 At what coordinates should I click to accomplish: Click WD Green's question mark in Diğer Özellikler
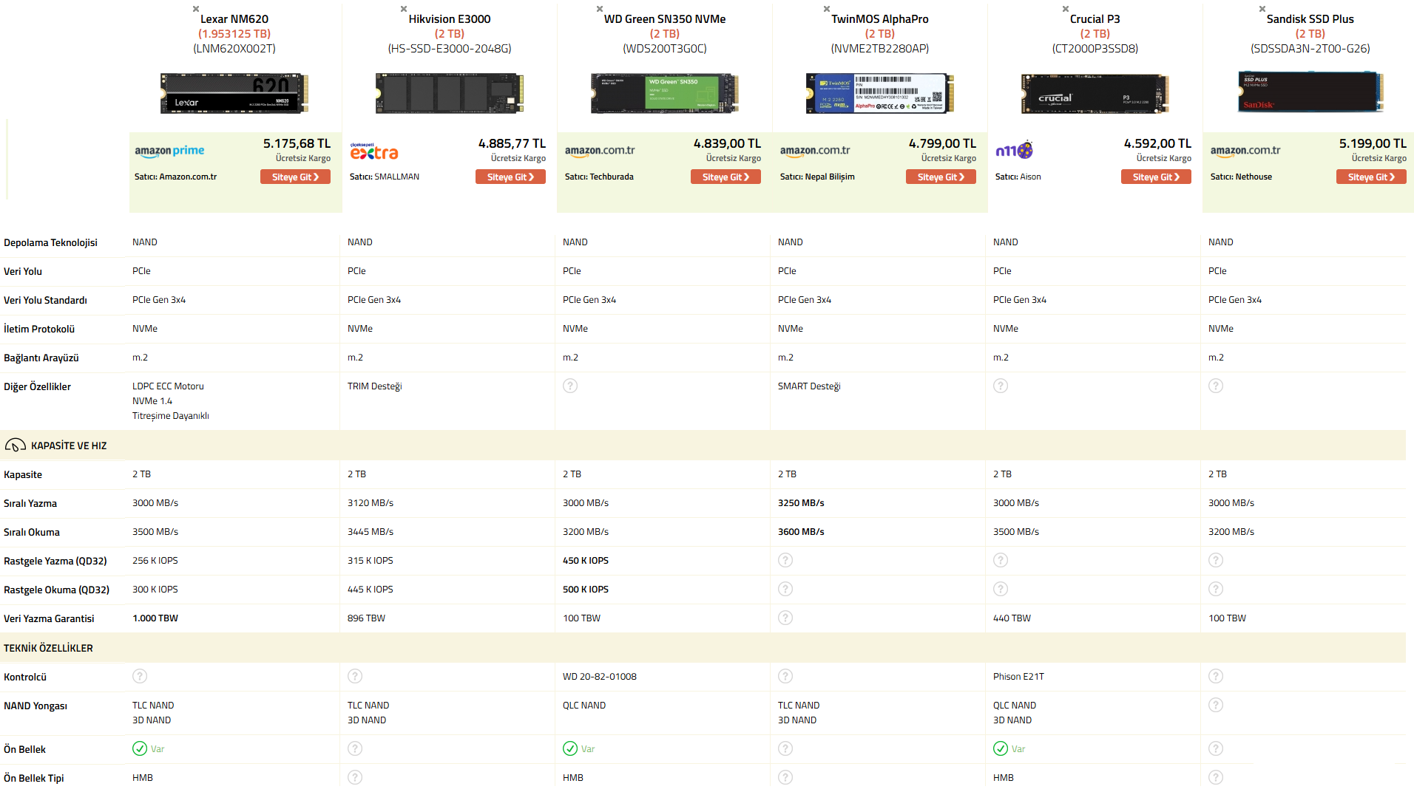[x=570, y=386]
